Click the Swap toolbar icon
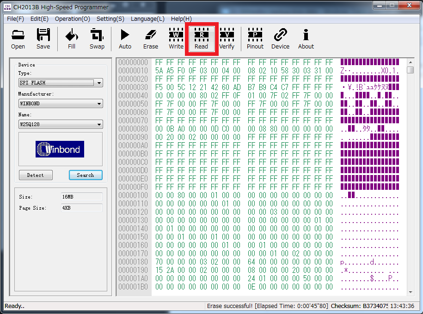Viewport: 423px width, 314px height. pyautogui.click(x=97, y=39)
